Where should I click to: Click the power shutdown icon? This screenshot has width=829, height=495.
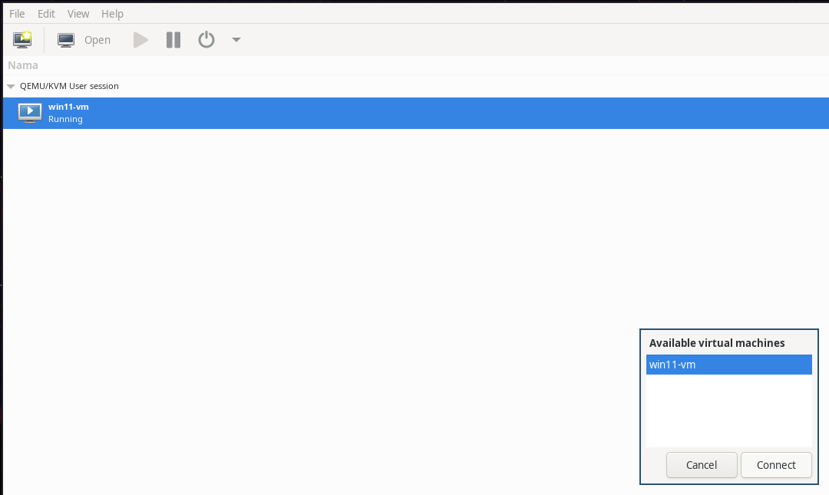[x=206, y=40]
